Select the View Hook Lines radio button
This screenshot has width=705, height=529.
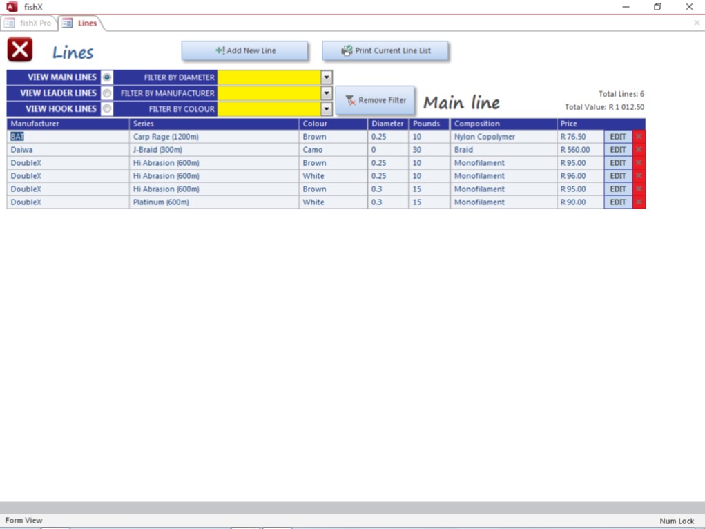(107, 108)
